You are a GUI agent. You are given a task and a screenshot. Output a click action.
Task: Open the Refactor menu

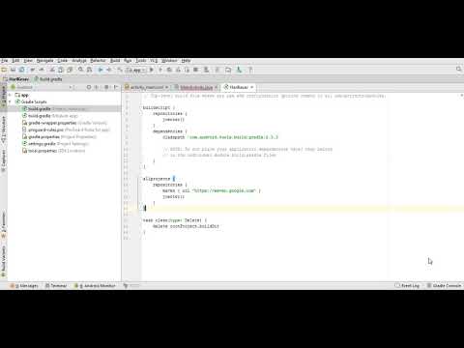98,61
